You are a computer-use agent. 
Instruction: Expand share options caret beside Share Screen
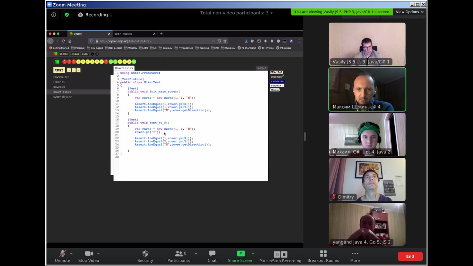[253, 253]
